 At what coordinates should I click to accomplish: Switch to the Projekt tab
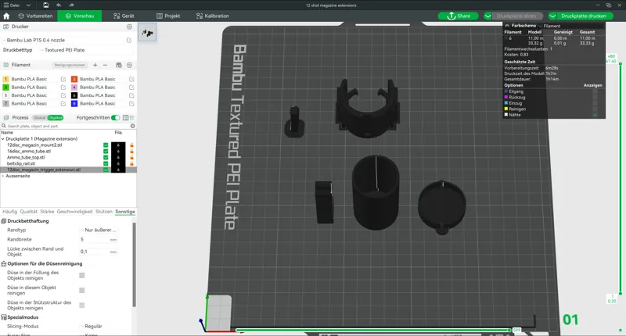168,16
